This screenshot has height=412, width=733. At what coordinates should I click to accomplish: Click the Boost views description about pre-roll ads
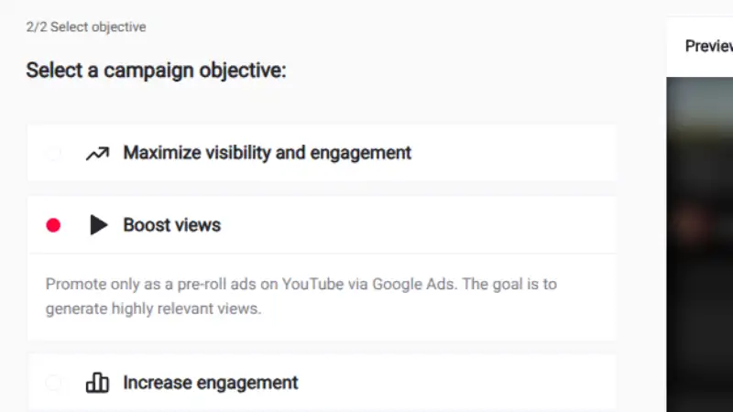(x=301, y=285)
